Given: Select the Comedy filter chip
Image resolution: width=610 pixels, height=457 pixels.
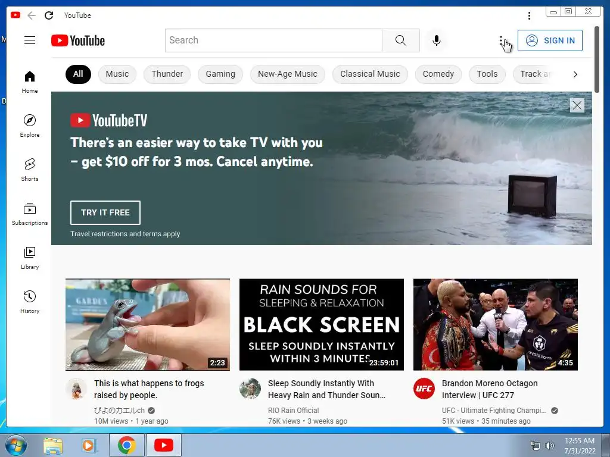Looking at the screenshot, I should (438, 74).
